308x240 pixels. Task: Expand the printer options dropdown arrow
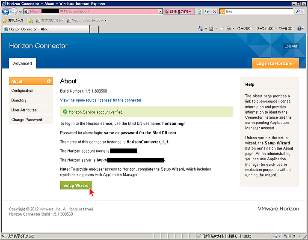(x=234, y=29)
